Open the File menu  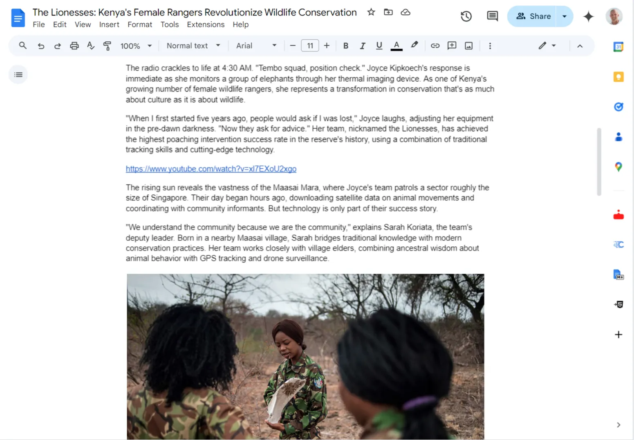coord(39,25)
